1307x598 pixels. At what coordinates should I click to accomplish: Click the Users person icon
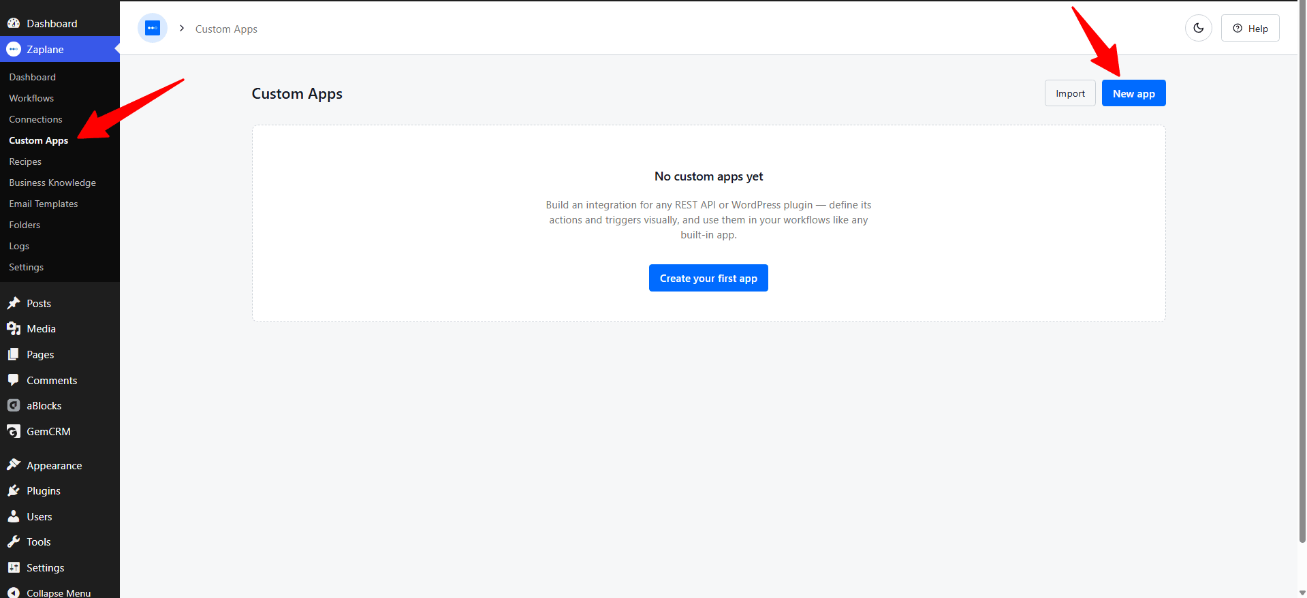point(14,516)
